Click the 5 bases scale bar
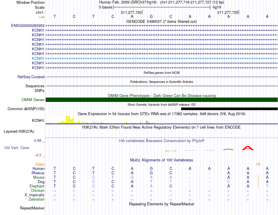 coord(162,7)
